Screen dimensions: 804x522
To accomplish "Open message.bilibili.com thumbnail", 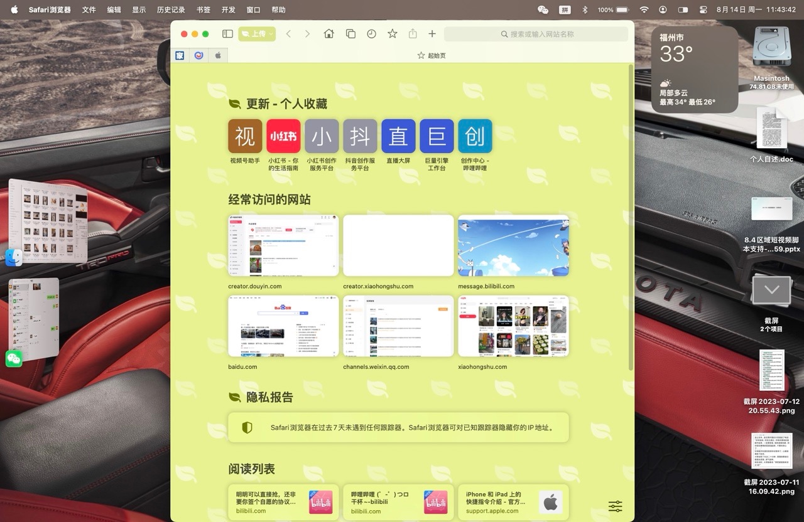I will [513, 245].
